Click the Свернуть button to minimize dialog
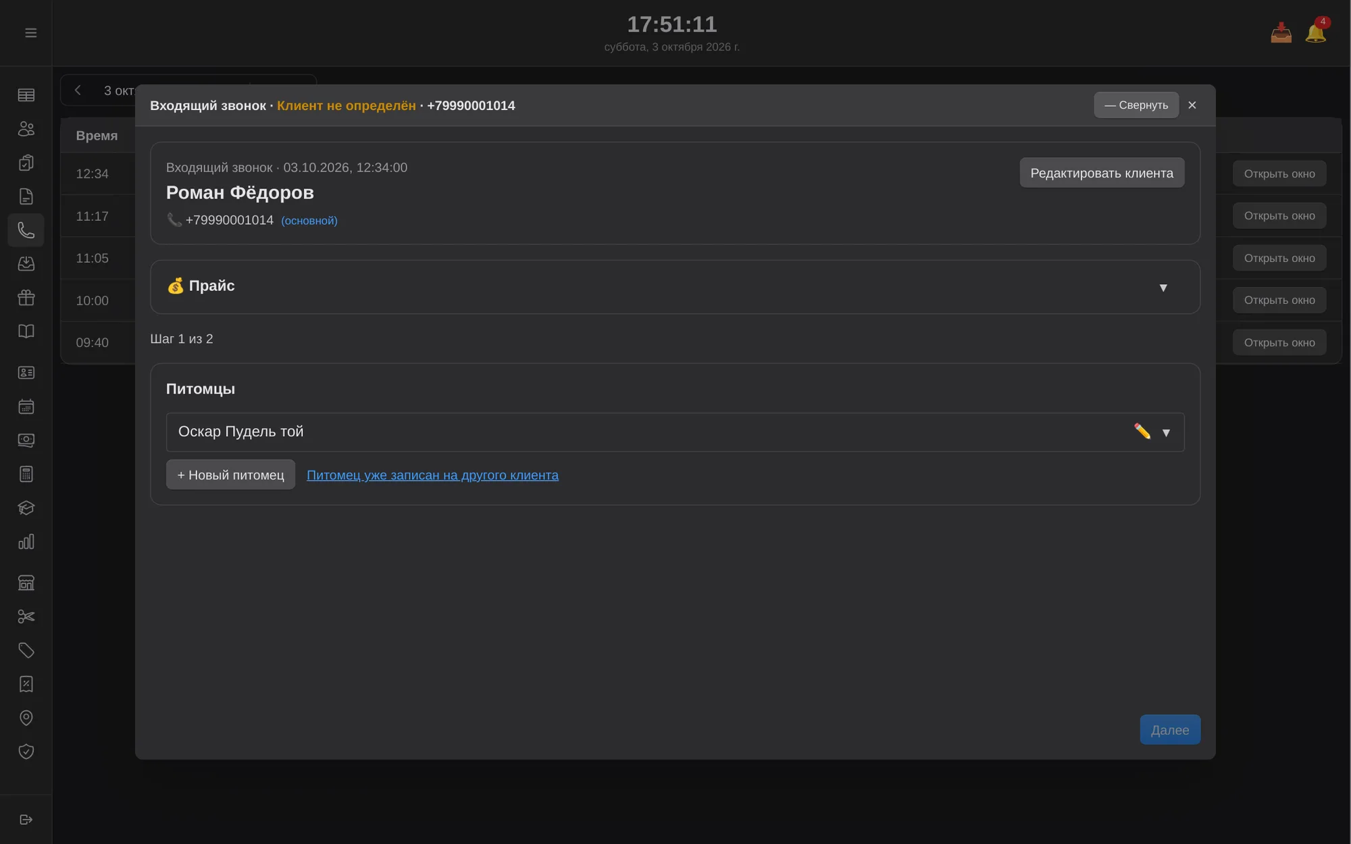Screen dimensions: 1351x844 tap(1136, 105)
